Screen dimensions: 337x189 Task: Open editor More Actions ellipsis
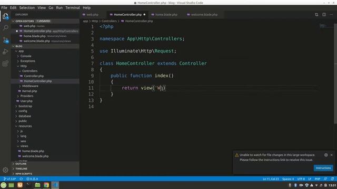coord(331,15)
